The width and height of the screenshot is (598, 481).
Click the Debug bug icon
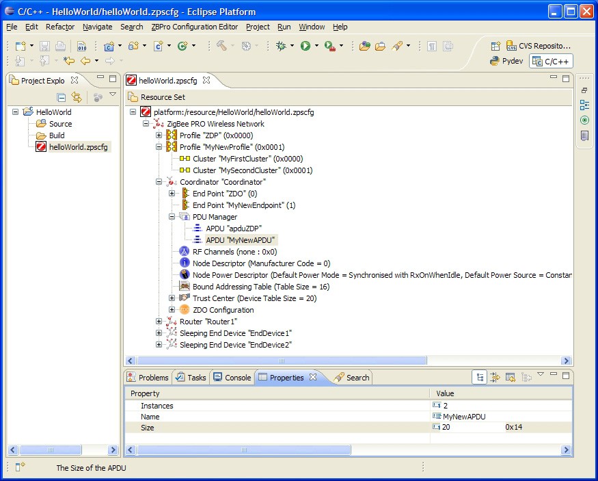coord(281,46)
